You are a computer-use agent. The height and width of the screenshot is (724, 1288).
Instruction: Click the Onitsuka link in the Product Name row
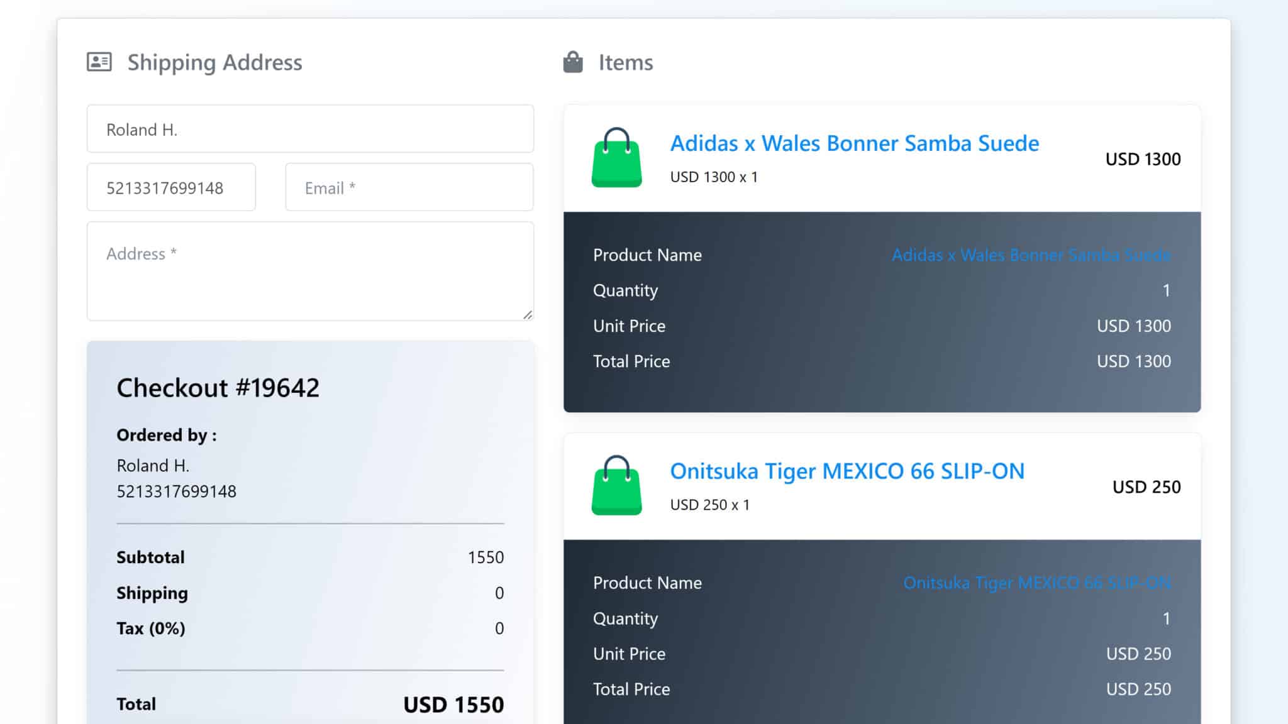1036,583
